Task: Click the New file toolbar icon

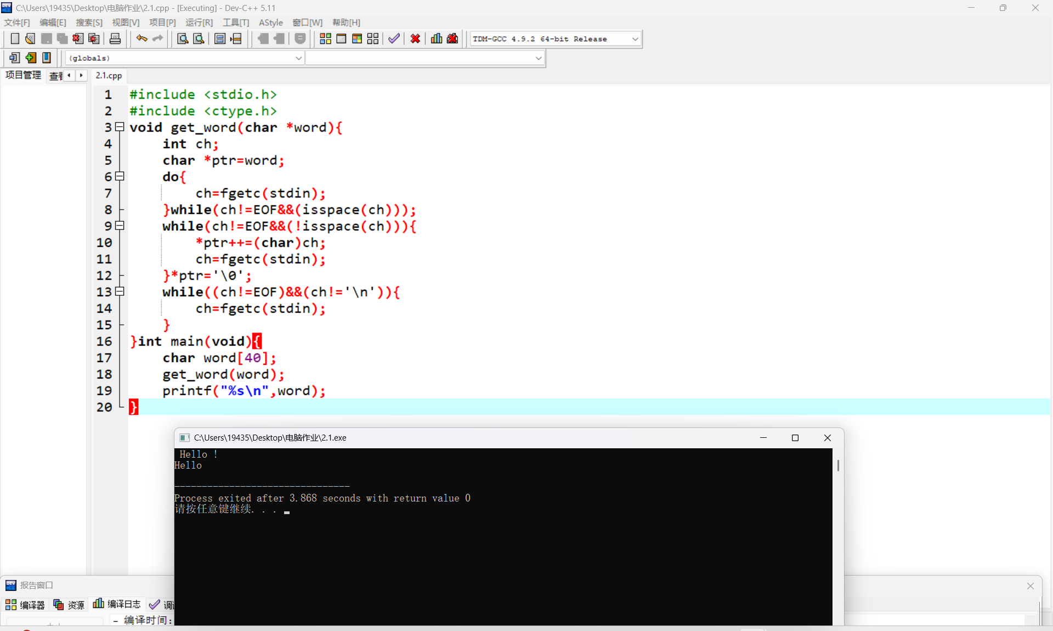Action: pos(15,38)
